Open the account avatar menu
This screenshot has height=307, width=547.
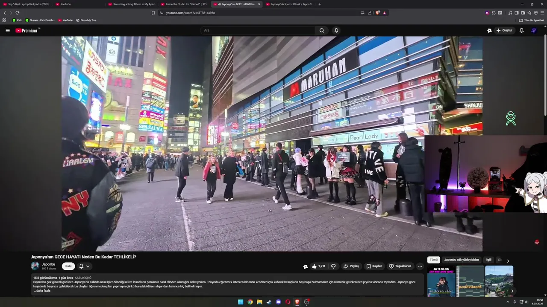coord(534,30)
